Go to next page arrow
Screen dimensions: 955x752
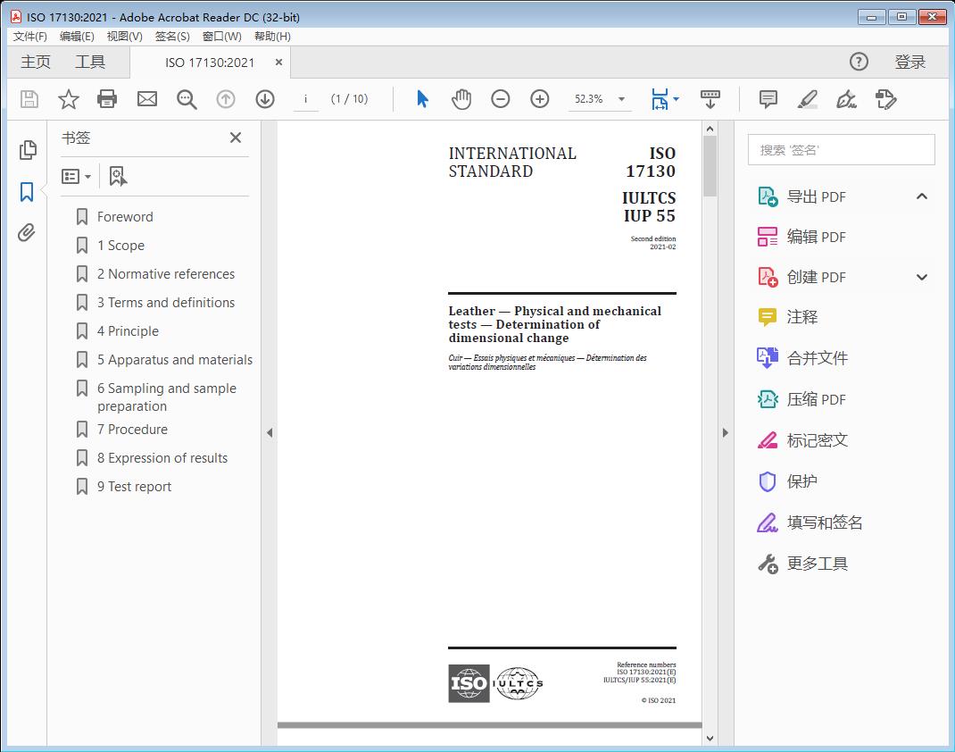point(265,99)
